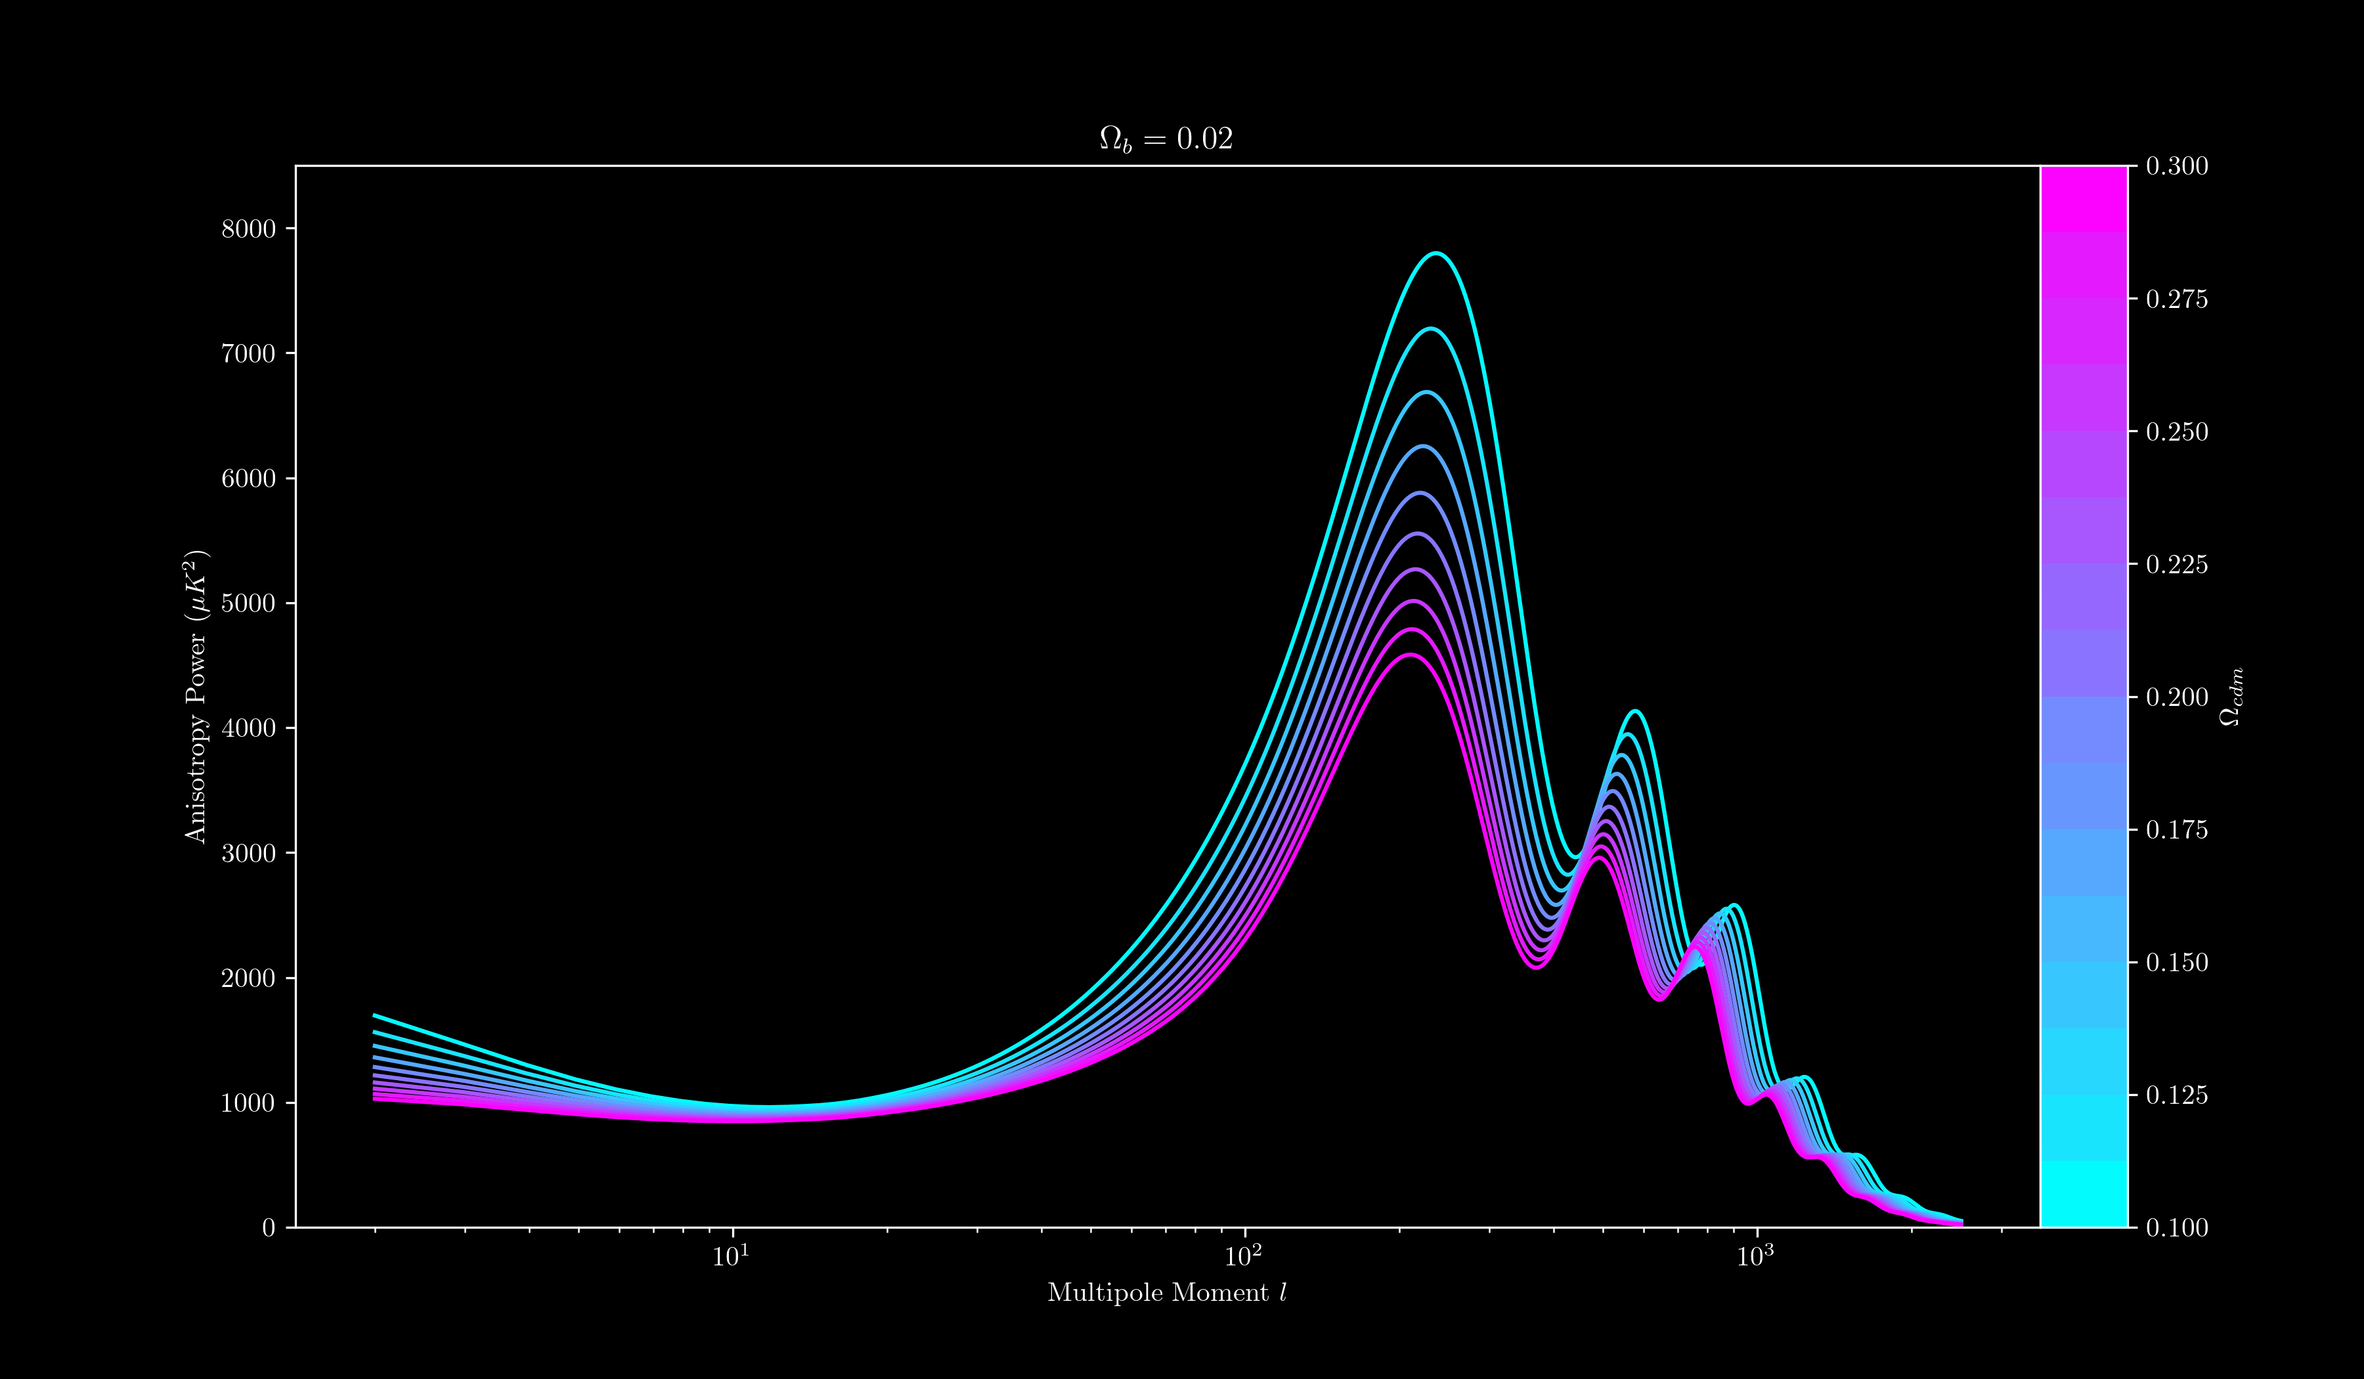Pick the cyan bottom segment of the colorbar
The height and width of the screenshot is (1379, 2364).
[2084, 1193]
